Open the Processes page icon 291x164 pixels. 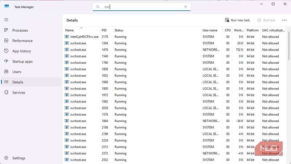tap(6, 30)
